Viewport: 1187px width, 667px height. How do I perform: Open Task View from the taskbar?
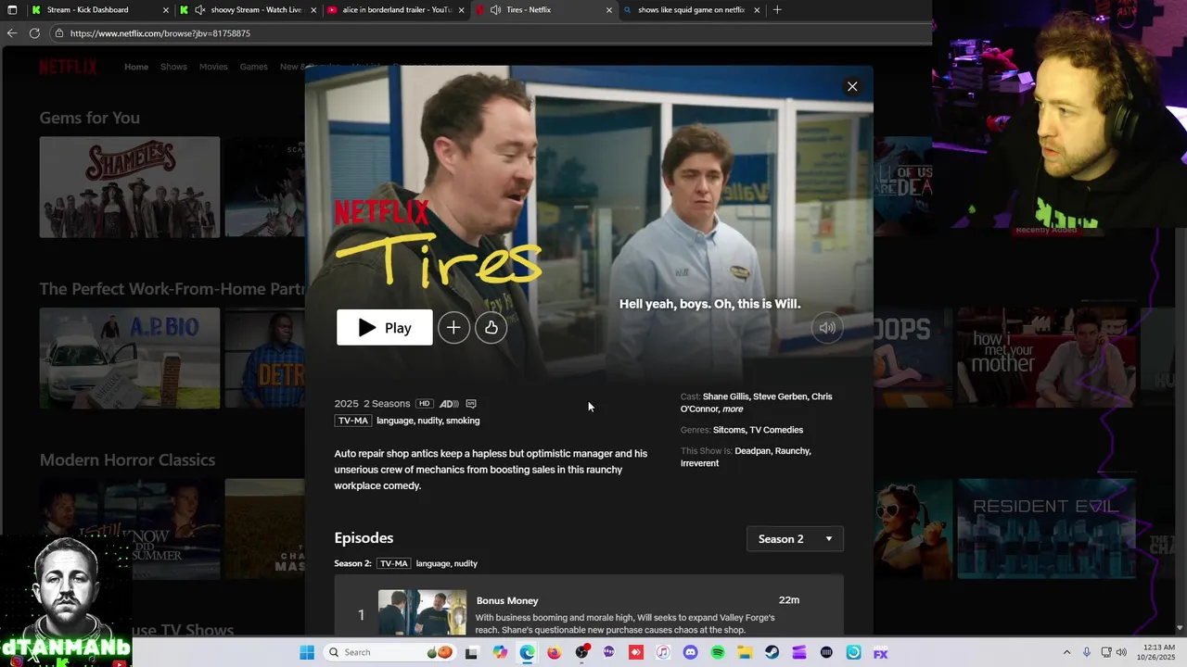pos(471,652)
